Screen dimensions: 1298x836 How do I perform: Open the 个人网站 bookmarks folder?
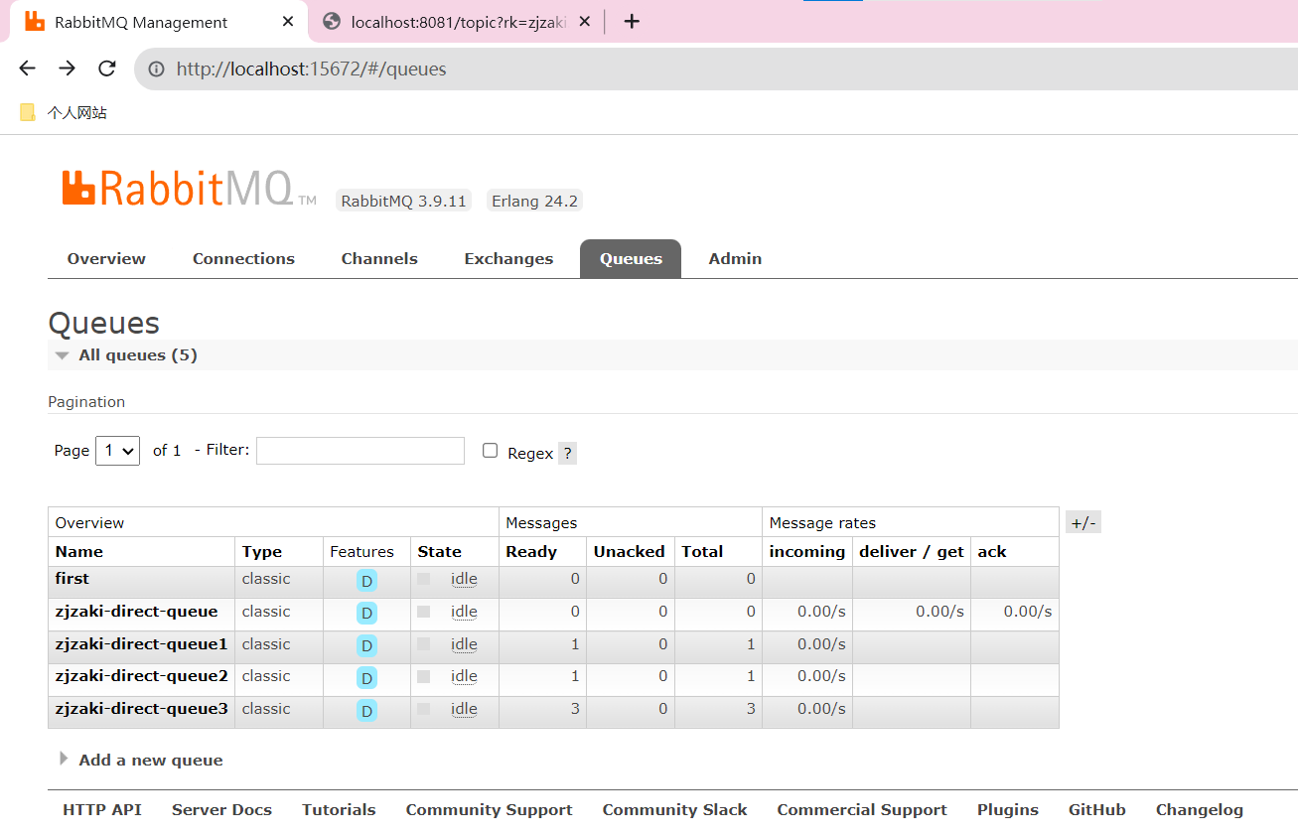(64, 113)
